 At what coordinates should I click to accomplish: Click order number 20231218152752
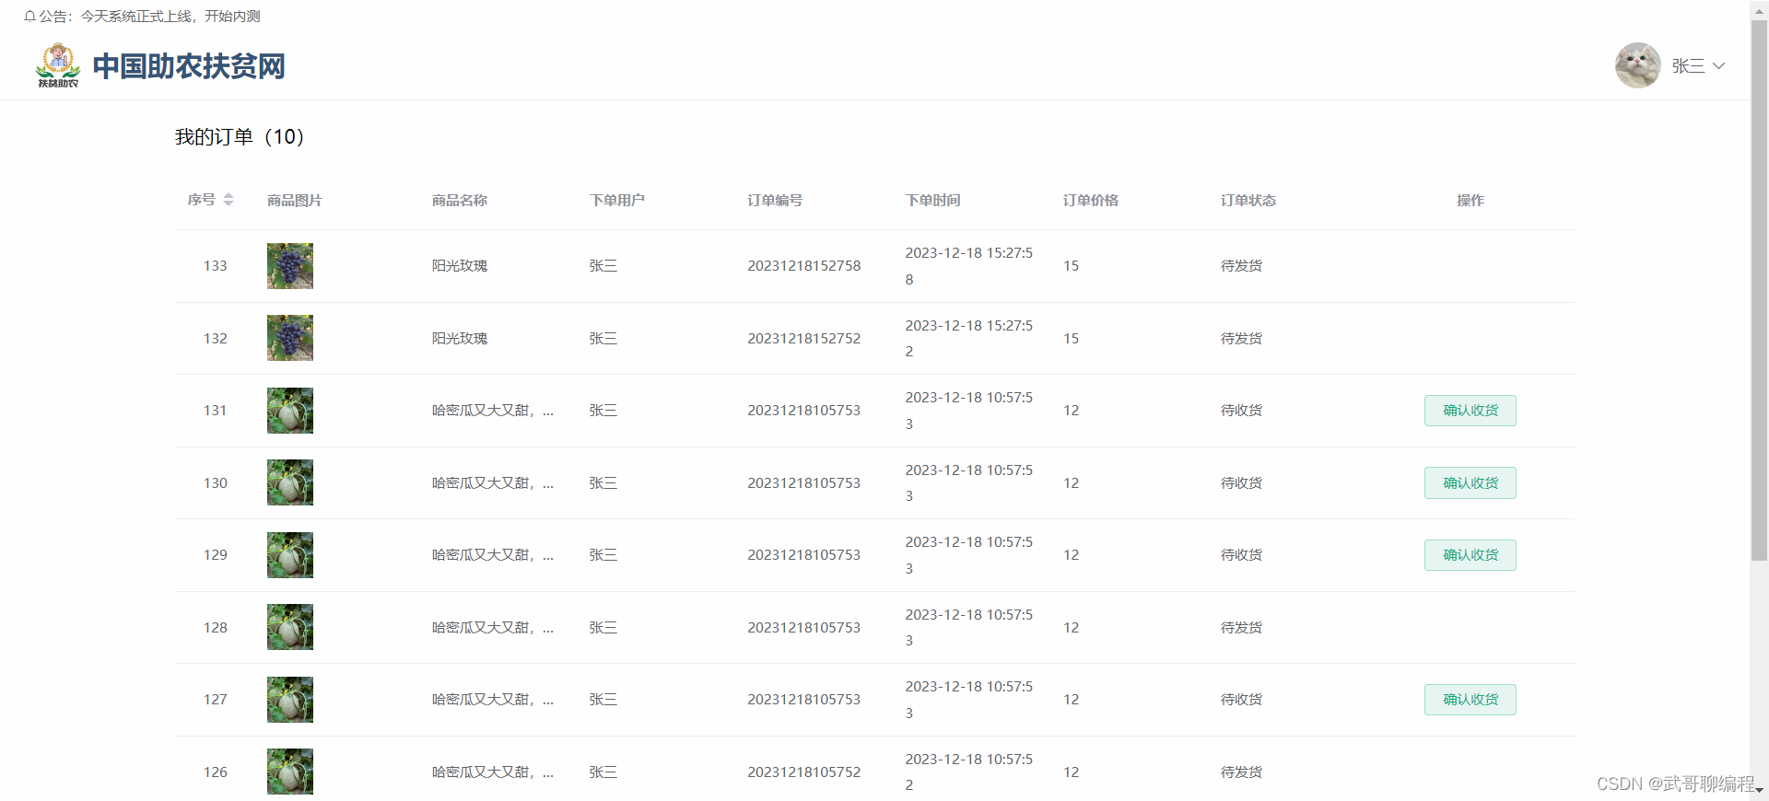click(x=804, y=339)
